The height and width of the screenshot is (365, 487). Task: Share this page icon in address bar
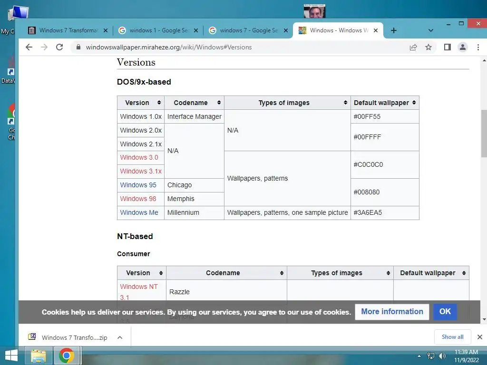[x=413, y=47]
